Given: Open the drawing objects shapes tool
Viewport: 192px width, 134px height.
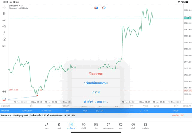Looking at the screenshot, I should click(4, 39).
